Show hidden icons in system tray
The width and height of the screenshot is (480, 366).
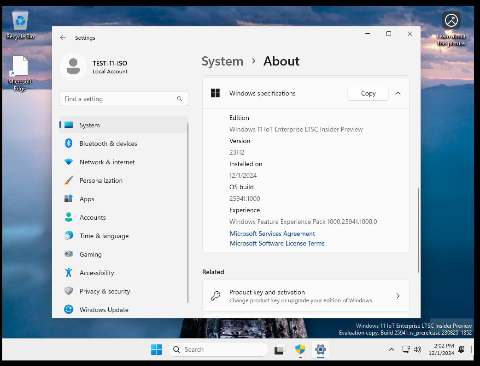(x=391, y=349)
